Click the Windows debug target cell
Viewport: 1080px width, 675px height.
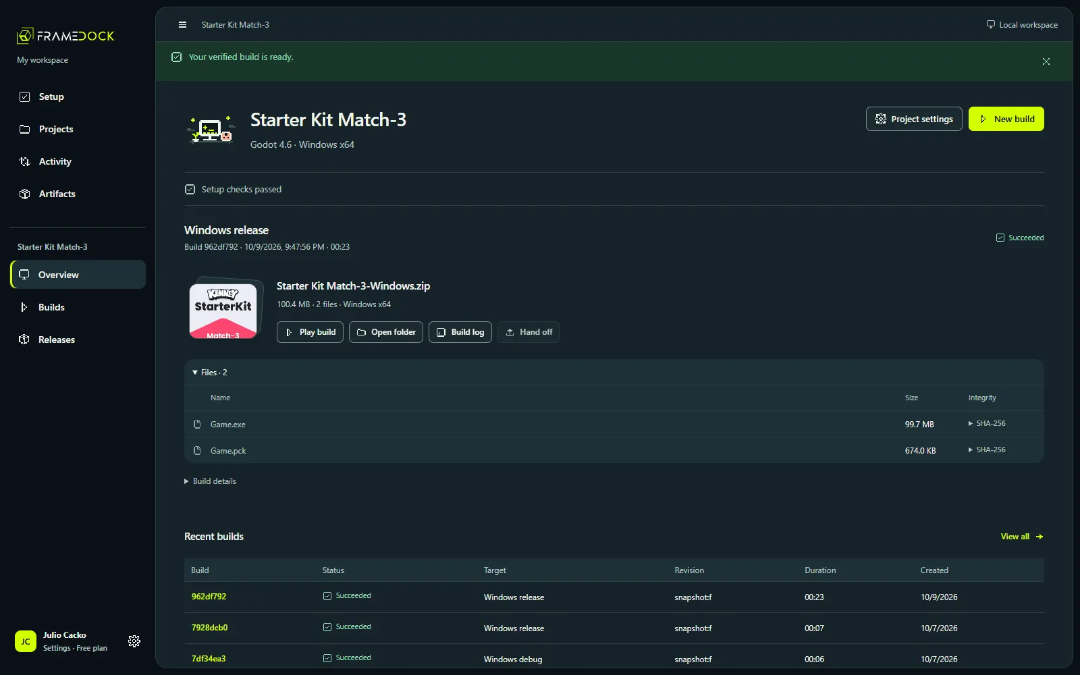click(x=513, y=659)
